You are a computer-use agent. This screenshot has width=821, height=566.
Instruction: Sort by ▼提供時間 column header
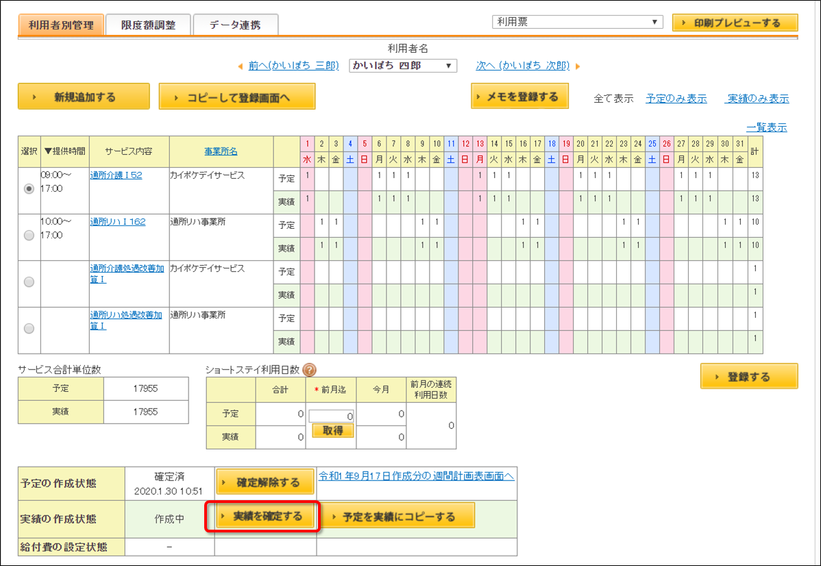(65, 151)
